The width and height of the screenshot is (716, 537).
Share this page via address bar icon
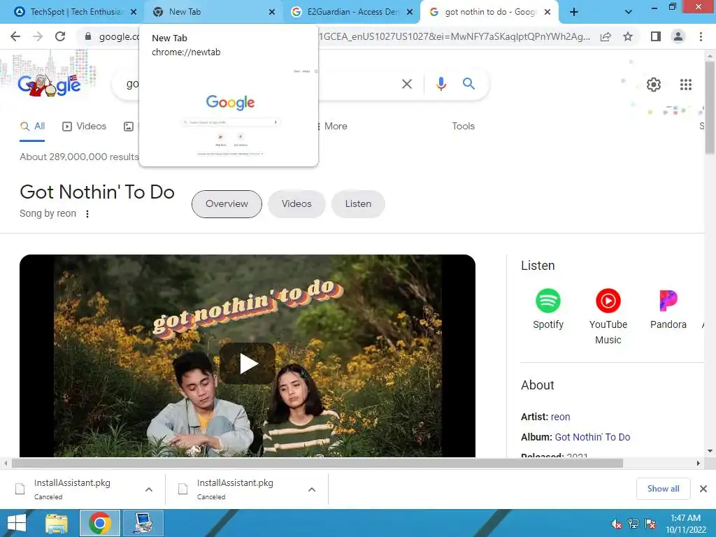pyautogui.click(x=606, y=36)
